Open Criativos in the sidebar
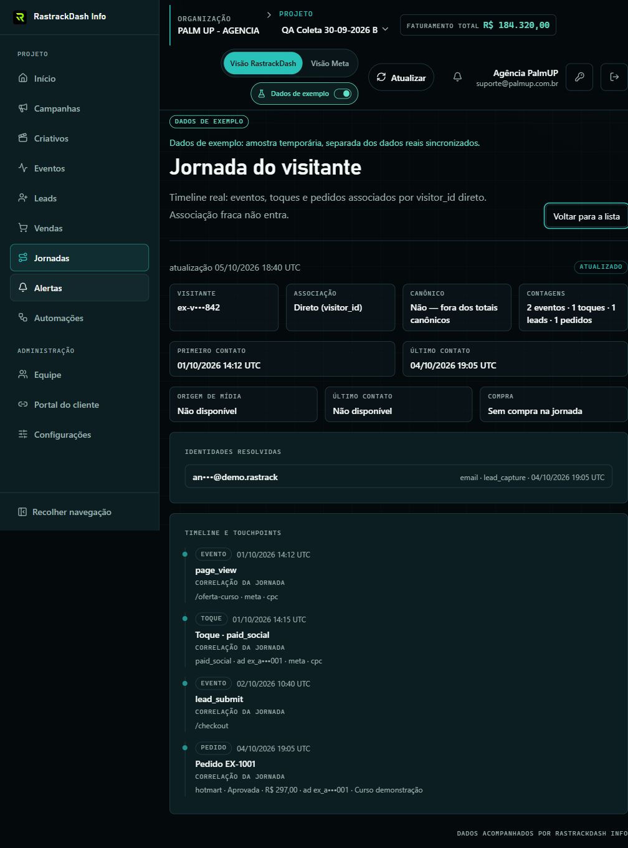The width and height of the screenshot is (628, 848). 79,138
